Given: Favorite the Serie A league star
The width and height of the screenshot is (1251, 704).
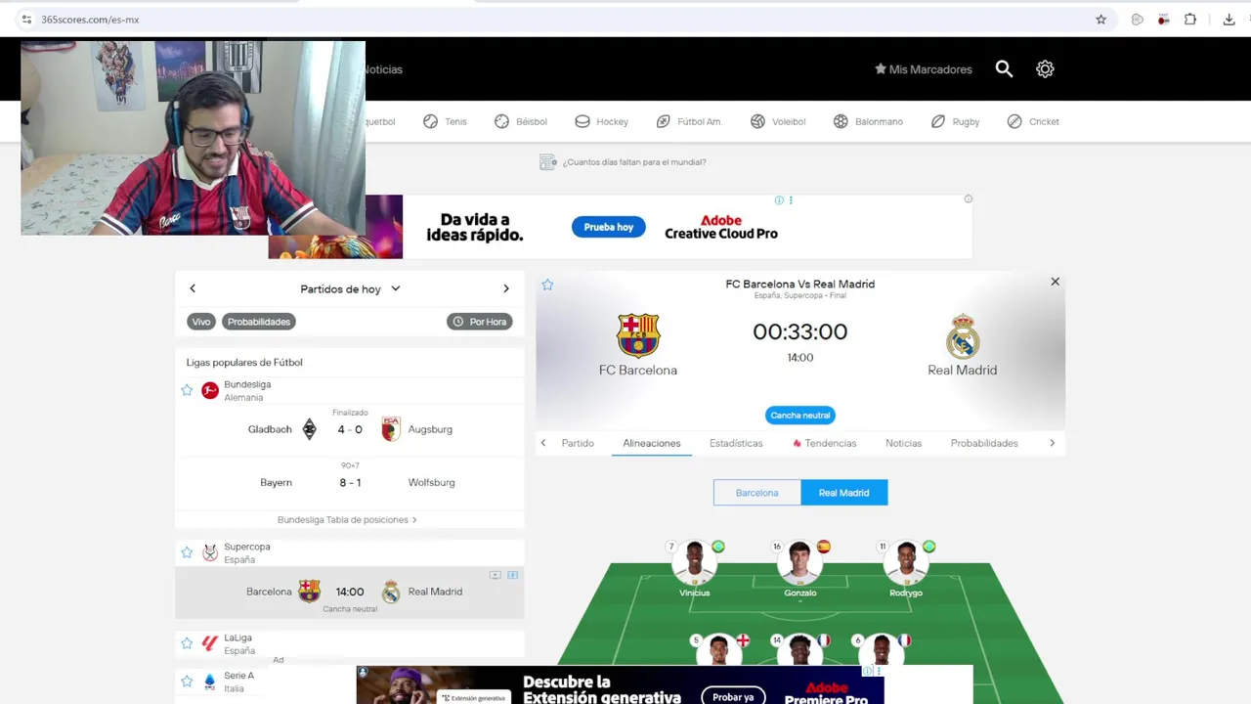Looking at the screenshot, I should point(187,681).
